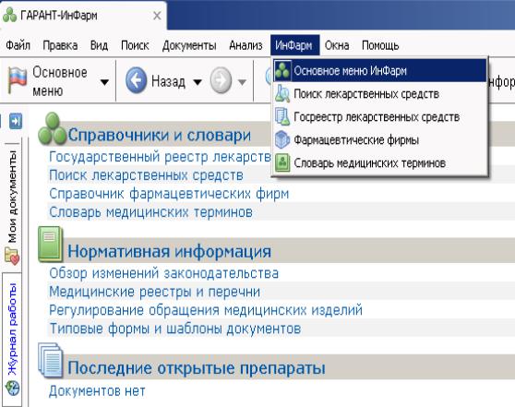515x407 pixels.
Task: Click the Документов нет text
Action: tap(97, 391)
